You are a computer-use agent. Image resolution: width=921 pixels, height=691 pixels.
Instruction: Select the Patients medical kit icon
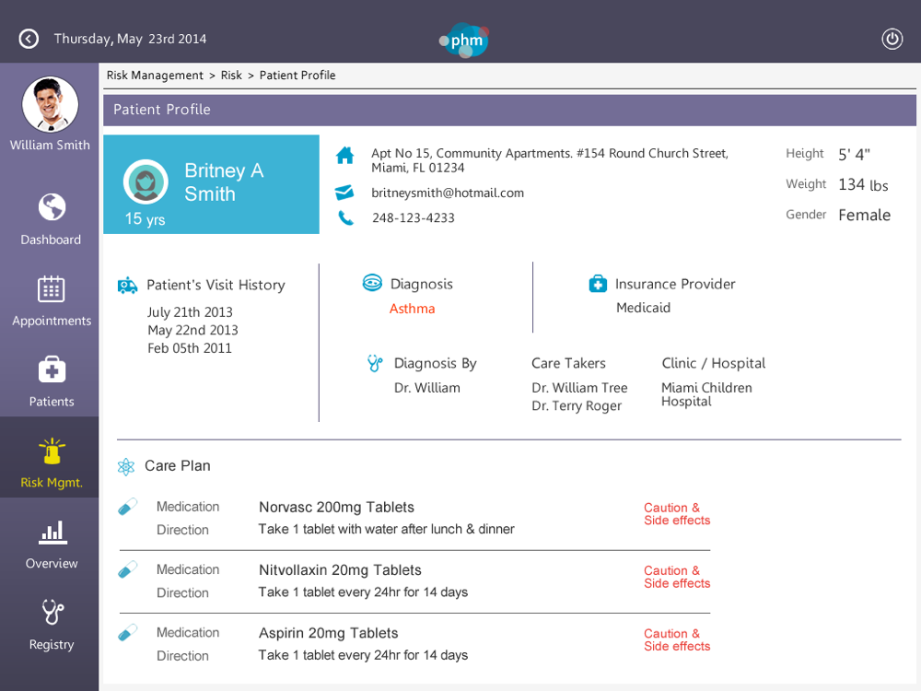point(52,370)
